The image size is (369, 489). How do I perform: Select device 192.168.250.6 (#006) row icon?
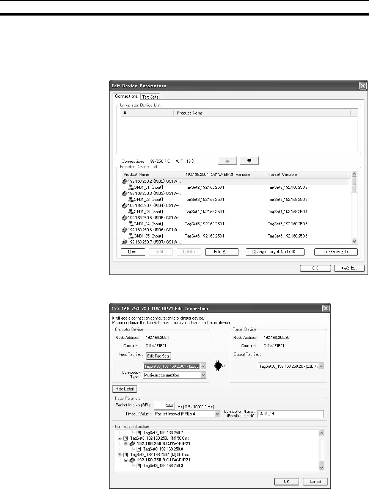pos(124,230)
